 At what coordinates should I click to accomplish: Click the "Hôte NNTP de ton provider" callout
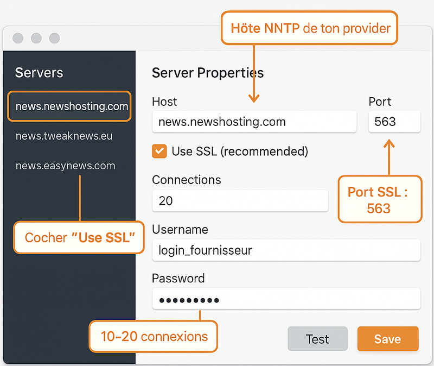(310, 28)
